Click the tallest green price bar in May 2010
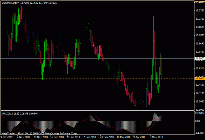The image size is (205, 140). (154, 41)
